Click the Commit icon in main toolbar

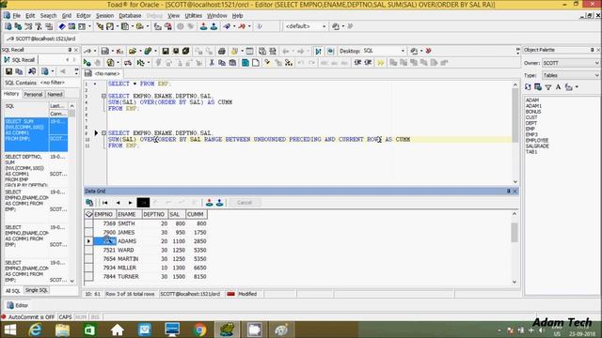click(x=203, y=26)
